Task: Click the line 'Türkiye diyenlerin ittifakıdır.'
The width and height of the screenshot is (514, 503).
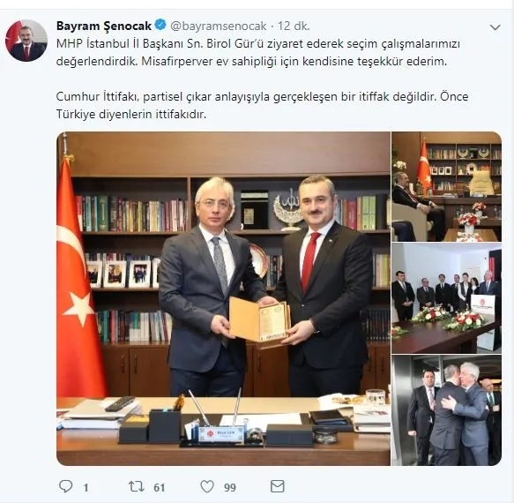Action: pyautogui.click(x=131, y=114)
